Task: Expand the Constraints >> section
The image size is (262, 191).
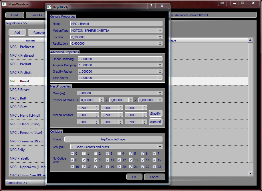Action: tap(17, 183)
